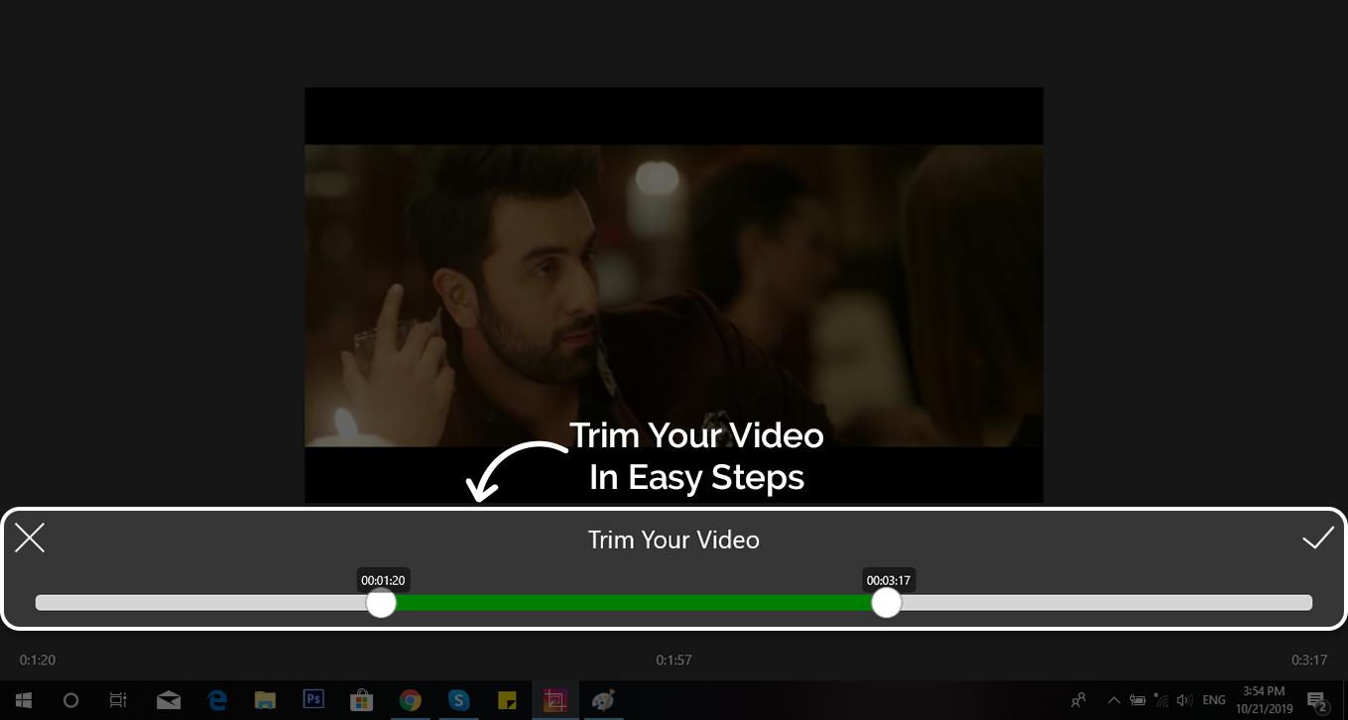Click the 00:03:17 end time tooltip
1348x720 pixels.
pyautogui.click(x=889, y=580)
